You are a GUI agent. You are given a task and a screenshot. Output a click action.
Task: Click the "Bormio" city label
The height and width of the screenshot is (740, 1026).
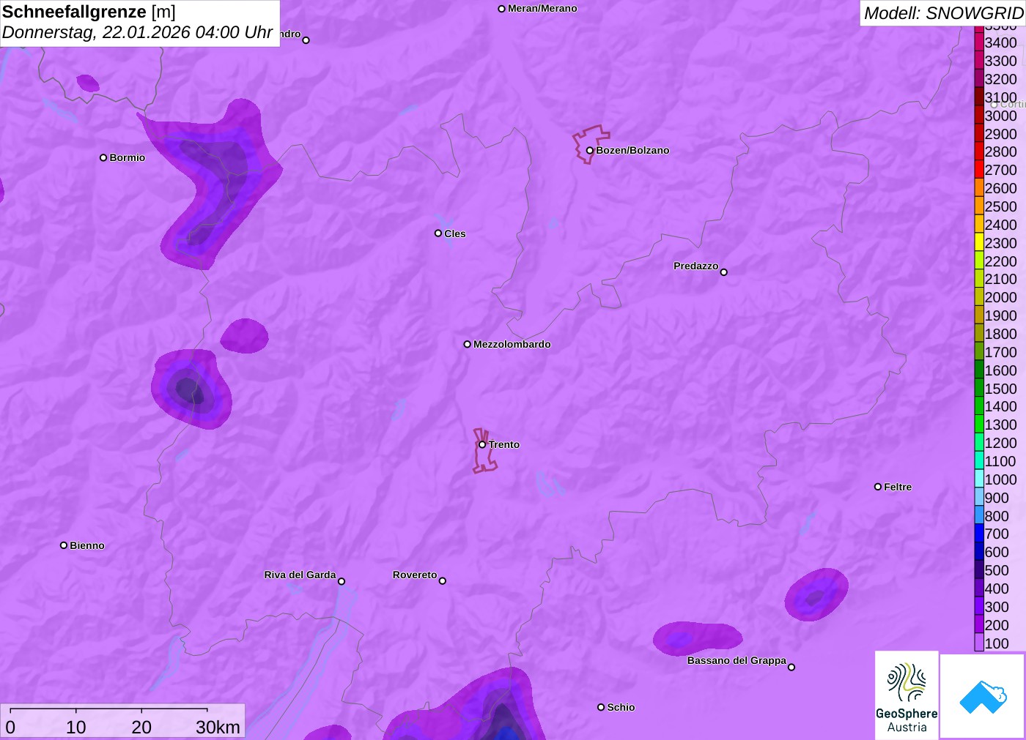coord(128,157)
